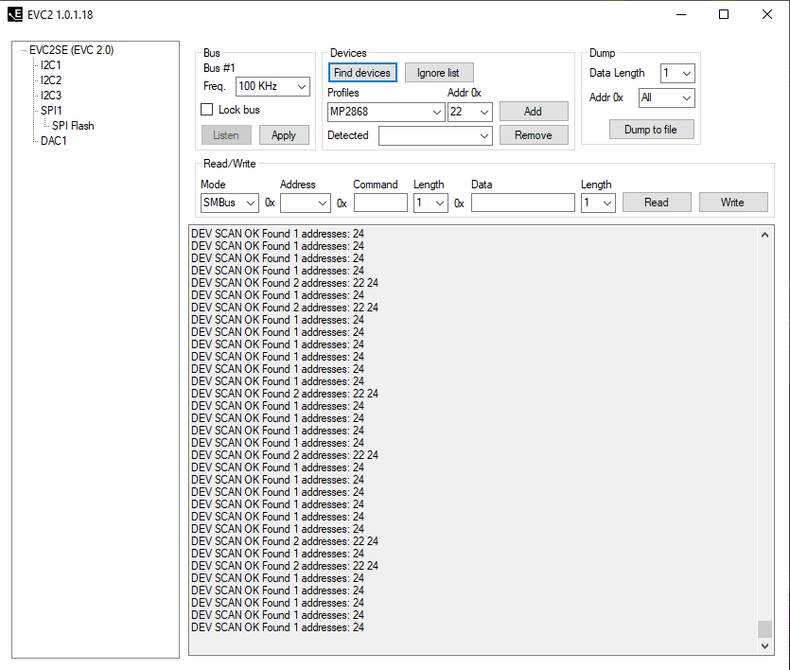
Task: Select EVC2SE (EVC 2.0) root node
Action: coord(72,50)
